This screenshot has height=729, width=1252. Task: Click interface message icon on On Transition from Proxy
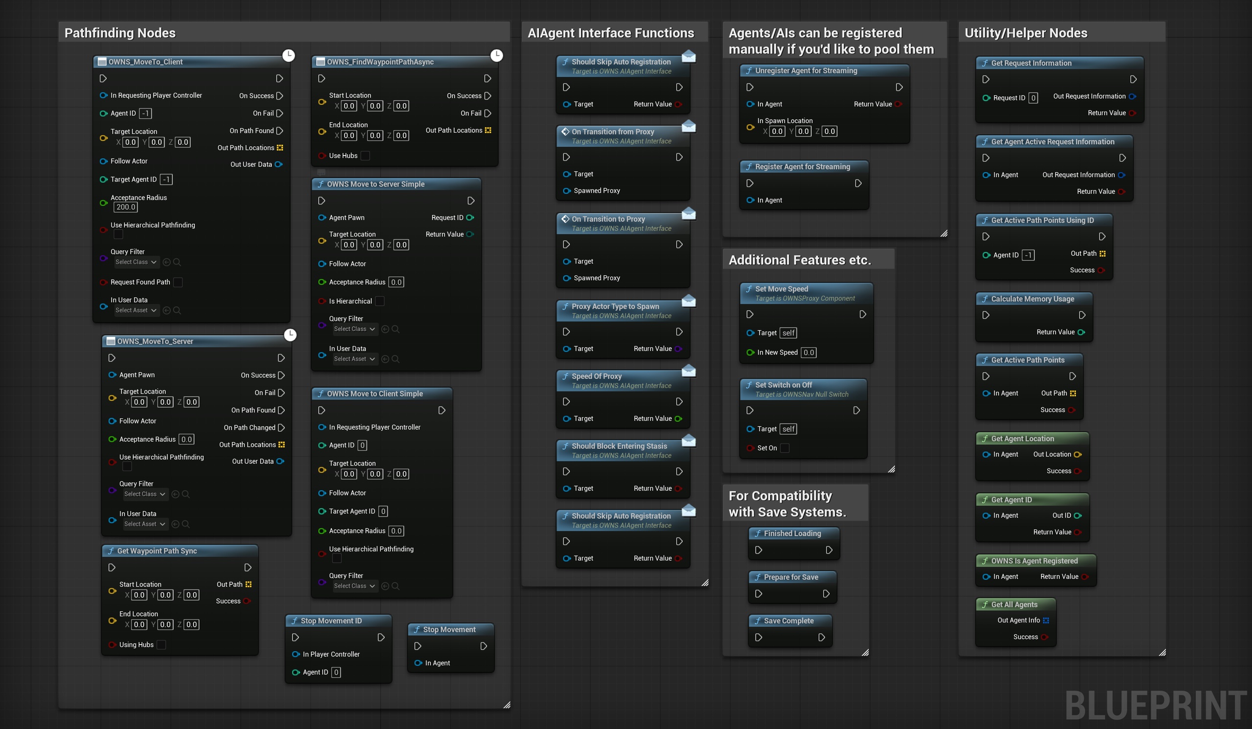click(x=688, y=127)
